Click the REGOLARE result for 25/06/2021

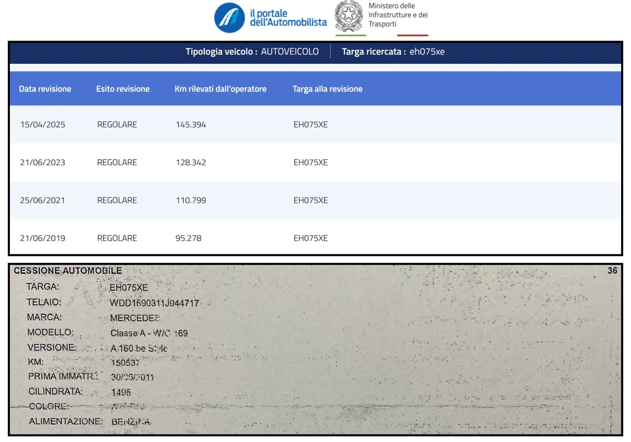click(117, 200)
